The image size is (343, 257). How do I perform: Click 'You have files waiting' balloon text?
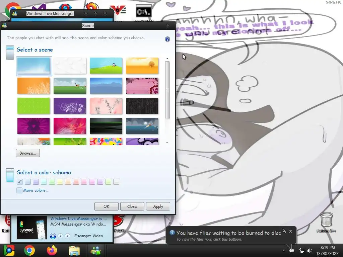[x=228, y=233]
